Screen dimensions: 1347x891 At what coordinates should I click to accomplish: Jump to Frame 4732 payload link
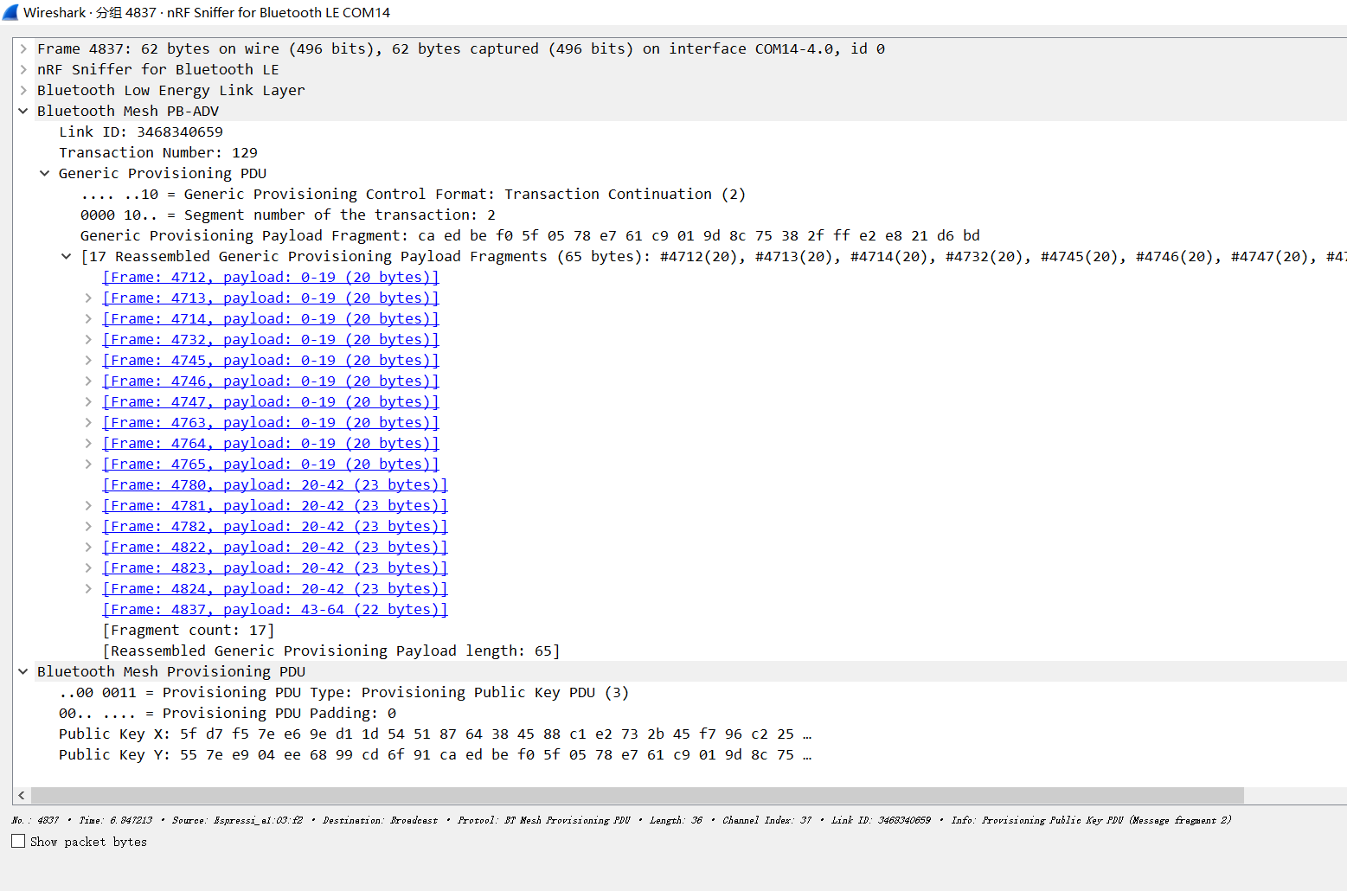coord(270,340)
